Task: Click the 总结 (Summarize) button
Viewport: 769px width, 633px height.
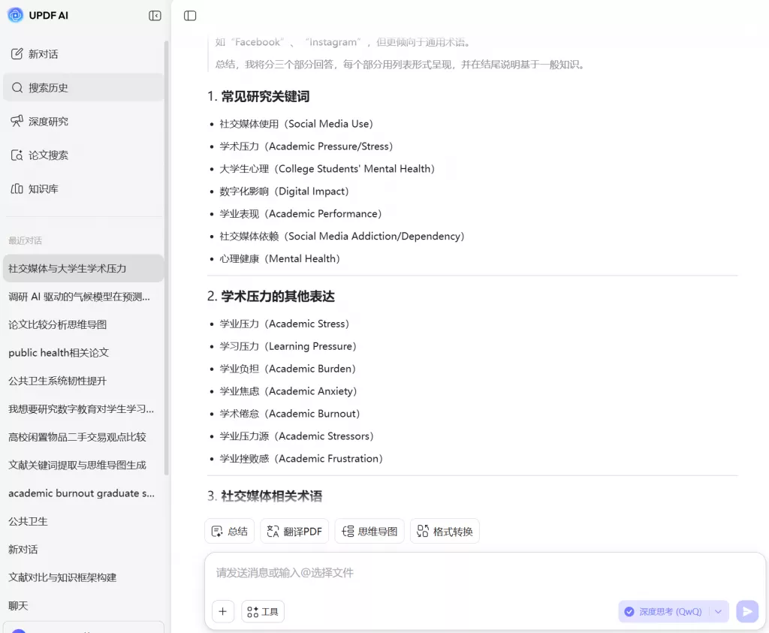Action: tap(229, 531)
